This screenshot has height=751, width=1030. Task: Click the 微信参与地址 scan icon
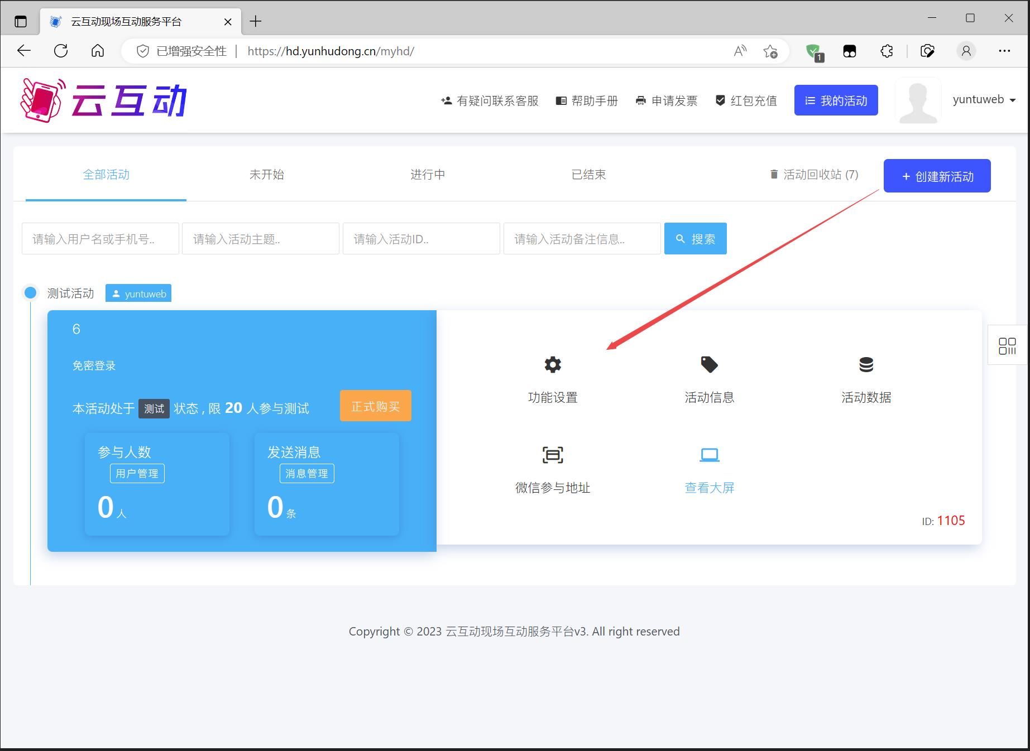(553, 455)
